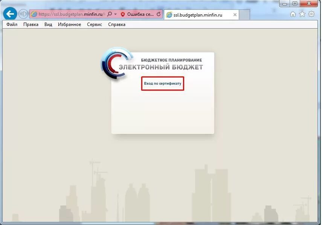Restore down the browser window
The height and width of the screenshot is (225, 322).
click(295, 3)
